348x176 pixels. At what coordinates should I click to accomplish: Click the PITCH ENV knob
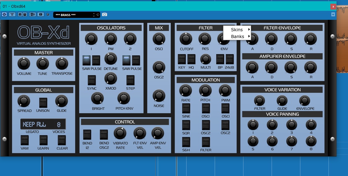(124, 99)
